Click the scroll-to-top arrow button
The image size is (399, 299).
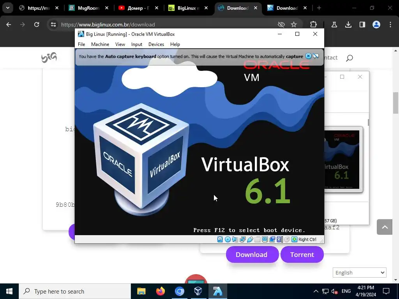click(x=385, y=227)
